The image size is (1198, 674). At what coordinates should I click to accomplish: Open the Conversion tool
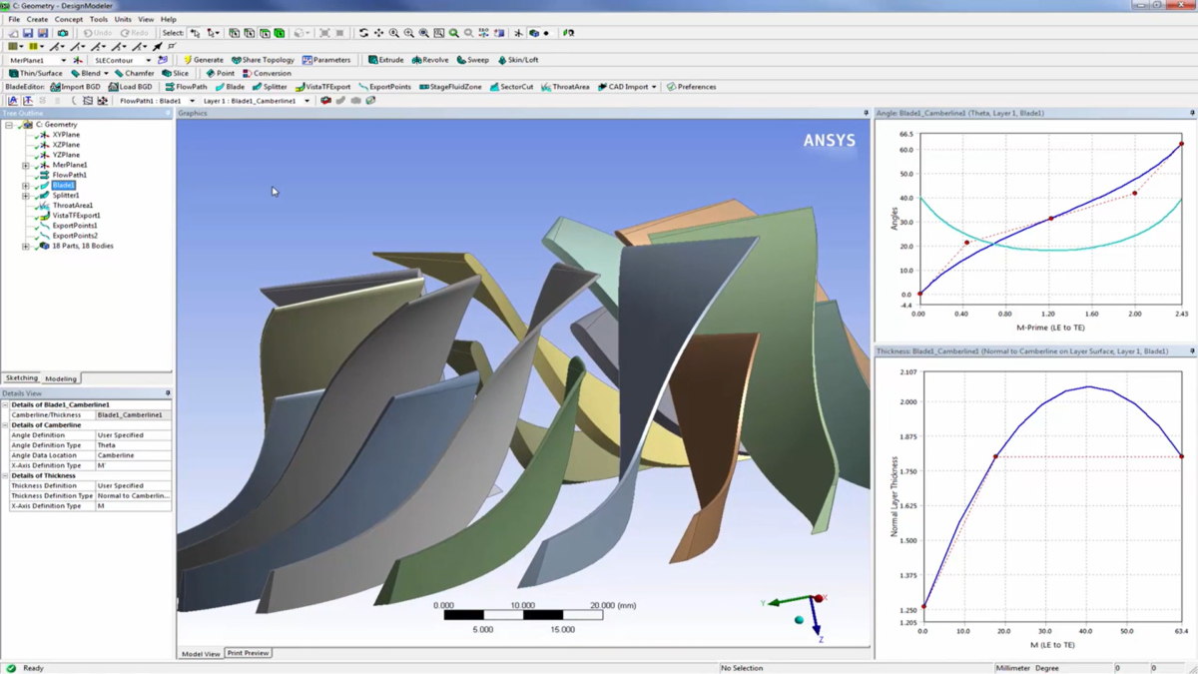(x=267, y=73)
